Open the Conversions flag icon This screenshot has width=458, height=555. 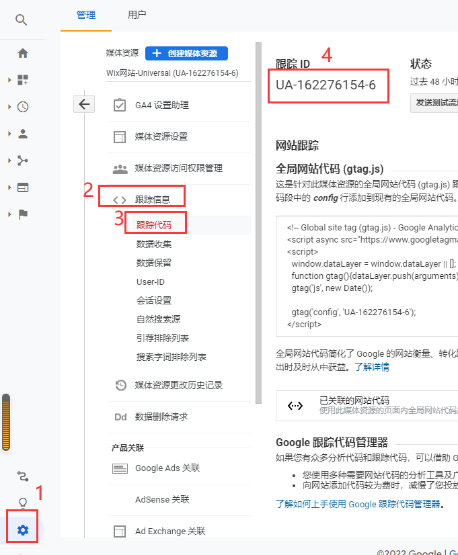[23, 214]
